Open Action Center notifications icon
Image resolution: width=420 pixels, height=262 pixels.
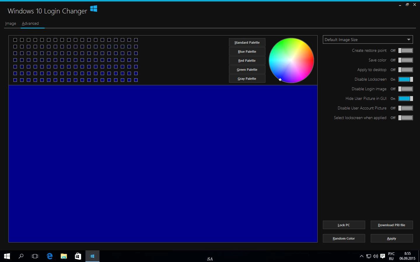pyautogui.click(x=383, y=256)
